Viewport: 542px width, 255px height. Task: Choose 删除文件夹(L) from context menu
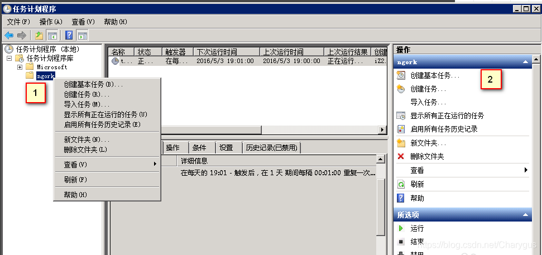tap(107, 150)
